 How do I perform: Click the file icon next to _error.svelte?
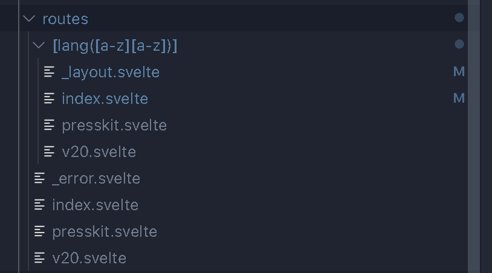(39, 178)
